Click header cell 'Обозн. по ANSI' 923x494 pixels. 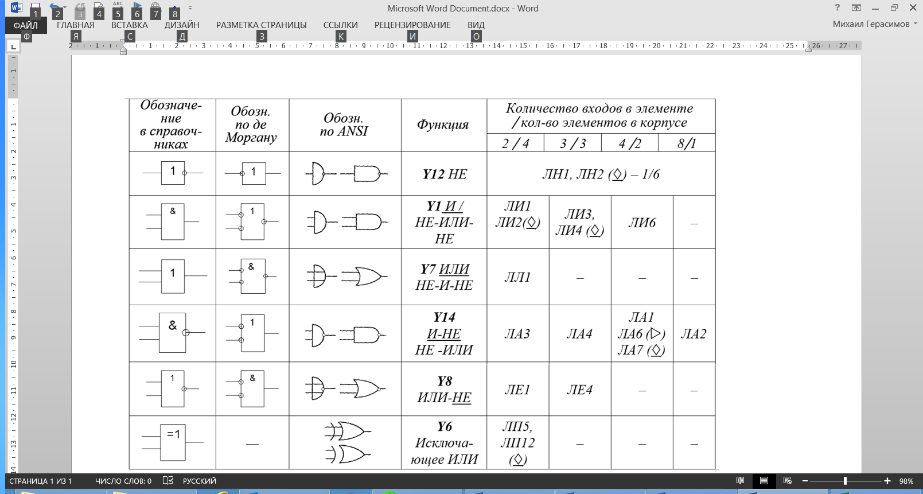[345, 125]
